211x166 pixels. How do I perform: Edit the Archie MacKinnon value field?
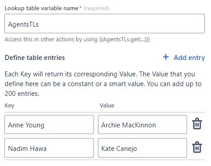142,125
